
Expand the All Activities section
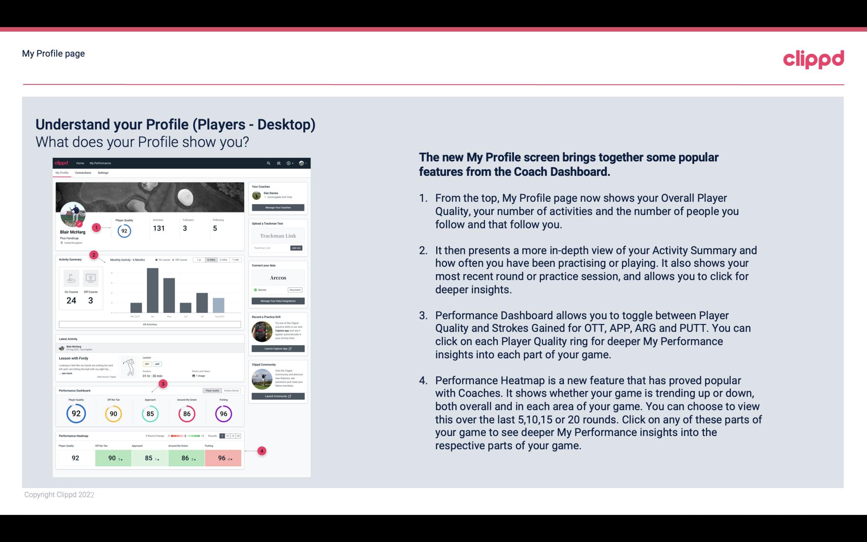pyautogui.click(x=150, y=324)
